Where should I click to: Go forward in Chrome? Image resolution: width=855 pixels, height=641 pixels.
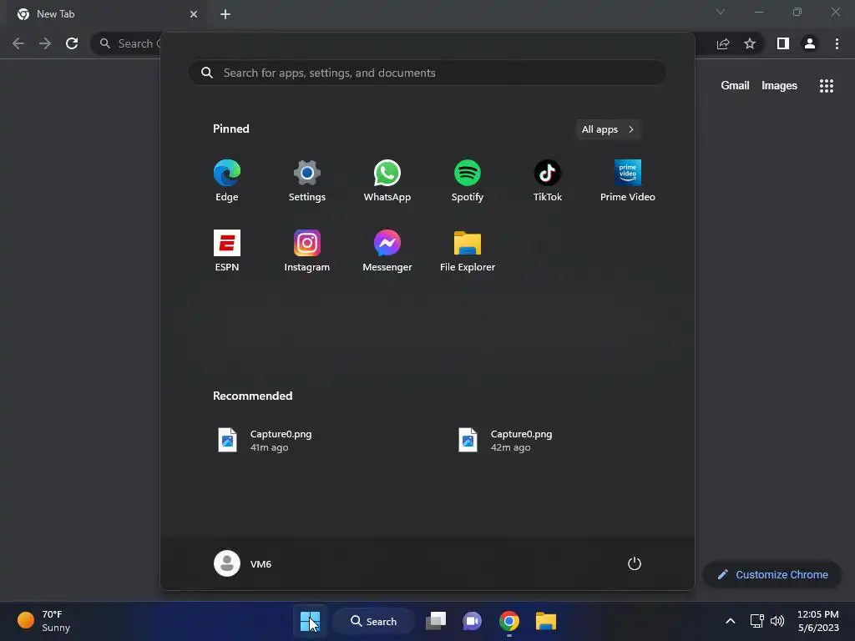[45, 43]
